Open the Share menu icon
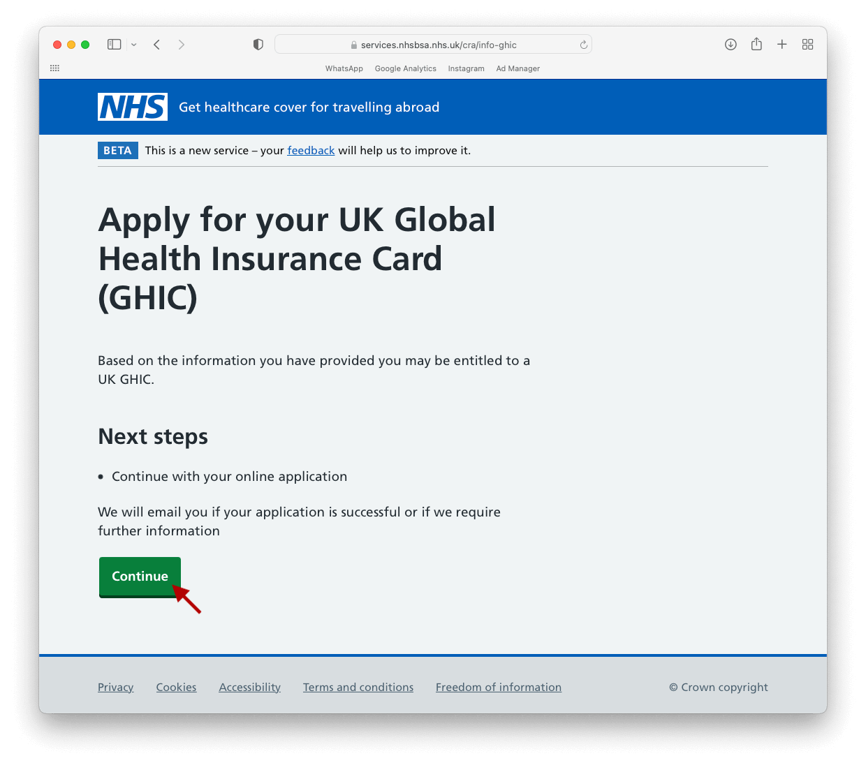Image resolution: width=866 pixels, height=765 pixels. (x=756, y=44)
